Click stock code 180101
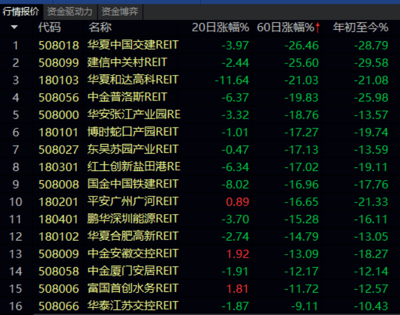400x315 pixels. tap(59, 132)
